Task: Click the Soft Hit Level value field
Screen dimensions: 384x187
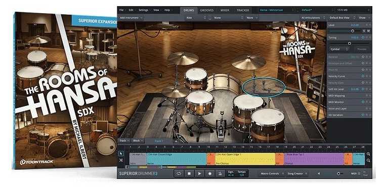Action: pyautogui.click(x=355, y=89)
